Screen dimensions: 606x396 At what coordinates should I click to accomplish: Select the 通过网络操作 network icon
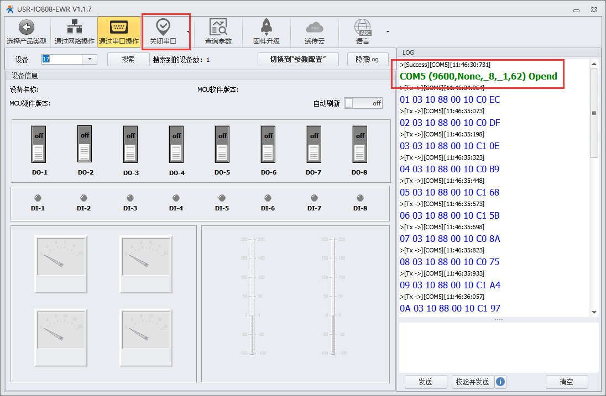[x=75, y=27]
